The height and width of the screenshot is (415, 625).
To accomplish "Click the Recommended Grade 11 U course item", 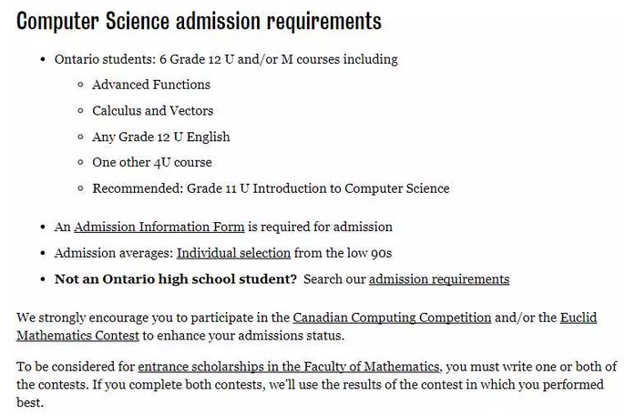I will pyautogui.click(x=271, y=188).
